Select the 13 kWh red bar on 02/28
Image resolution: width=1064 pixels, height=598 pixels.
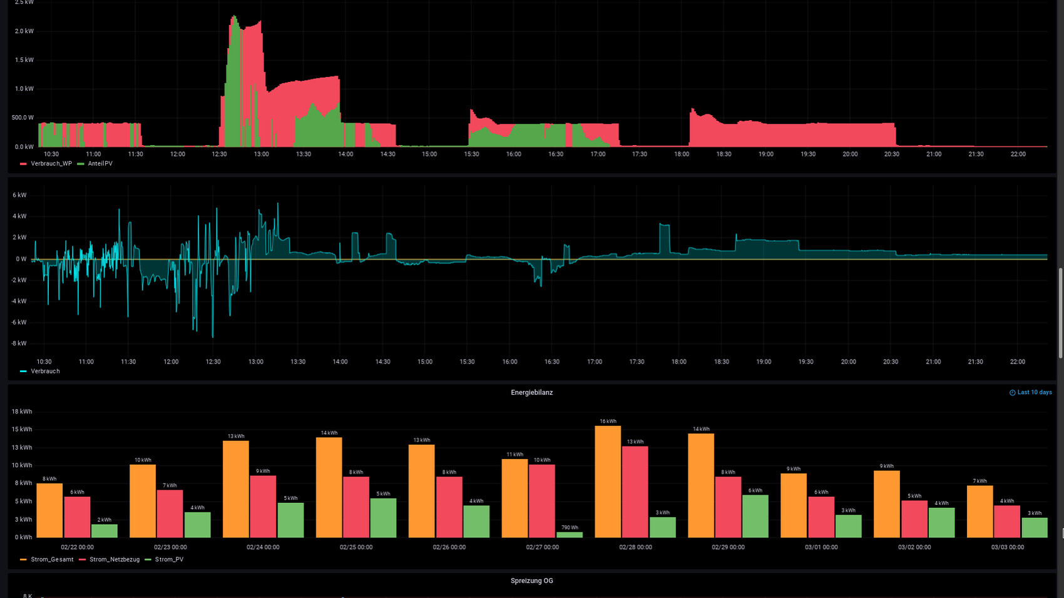click(635, 492)
